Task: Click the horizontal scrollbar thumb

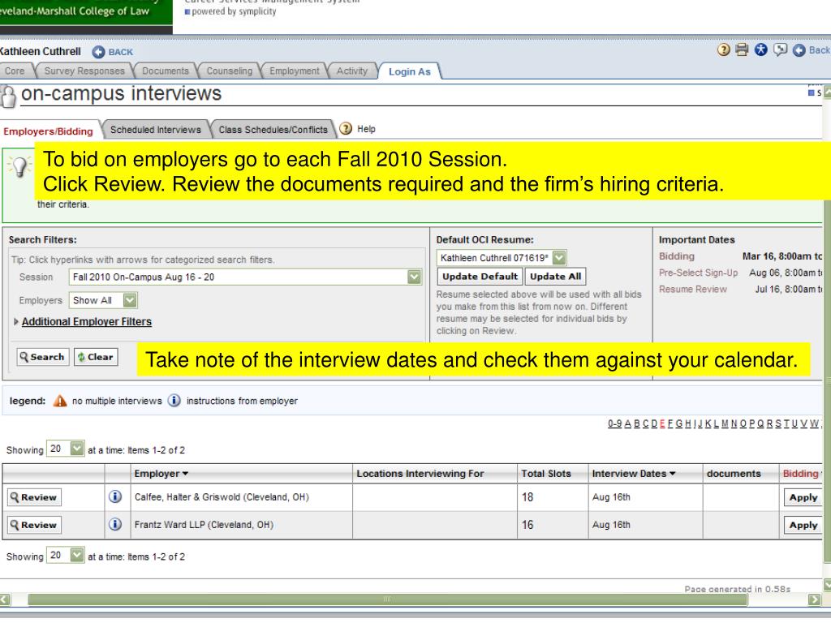Action: click(387, 599)
